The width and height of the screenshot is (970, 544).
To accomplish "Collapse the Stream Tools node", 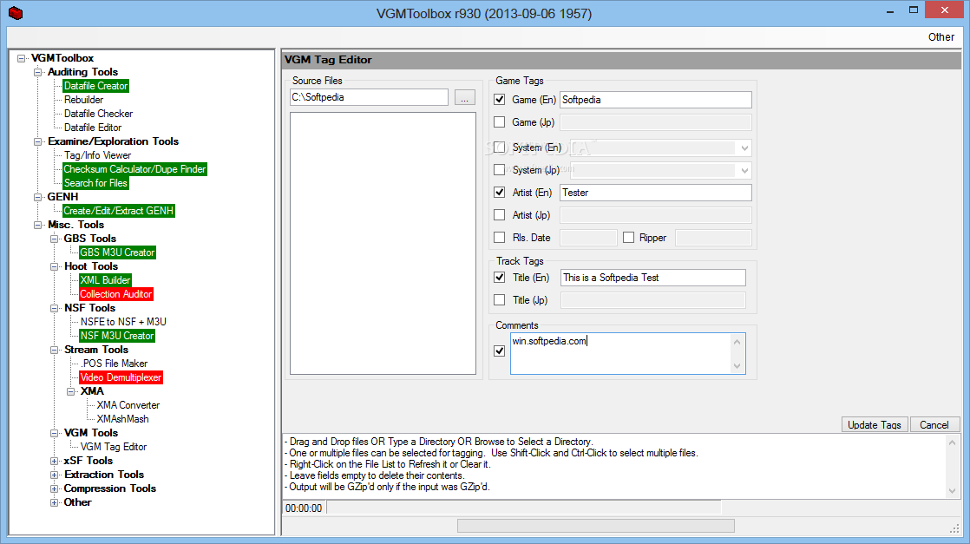I will [x=55, y=350].
